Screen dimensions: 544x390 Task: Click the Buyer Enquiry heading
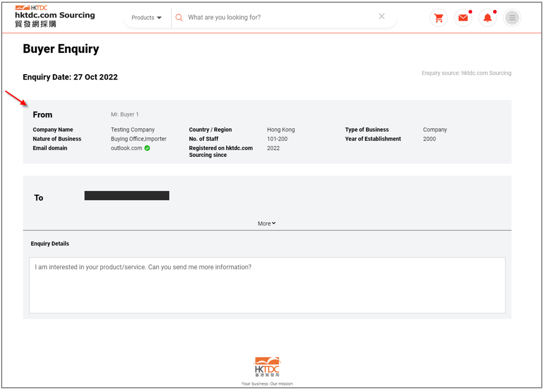tap(61, 49)
